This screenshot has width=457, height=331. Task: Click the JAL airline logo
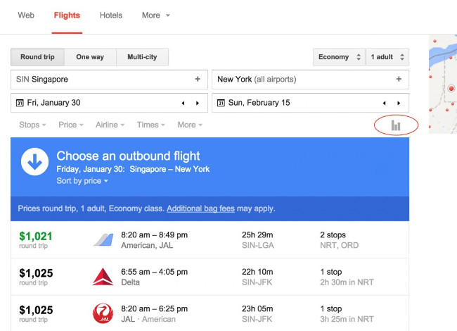(x=103, y=313)
